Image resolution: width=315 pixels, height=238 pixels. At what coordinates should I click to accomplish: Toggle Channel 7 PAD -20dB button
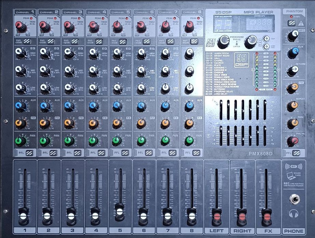click(x=170, y=42)
